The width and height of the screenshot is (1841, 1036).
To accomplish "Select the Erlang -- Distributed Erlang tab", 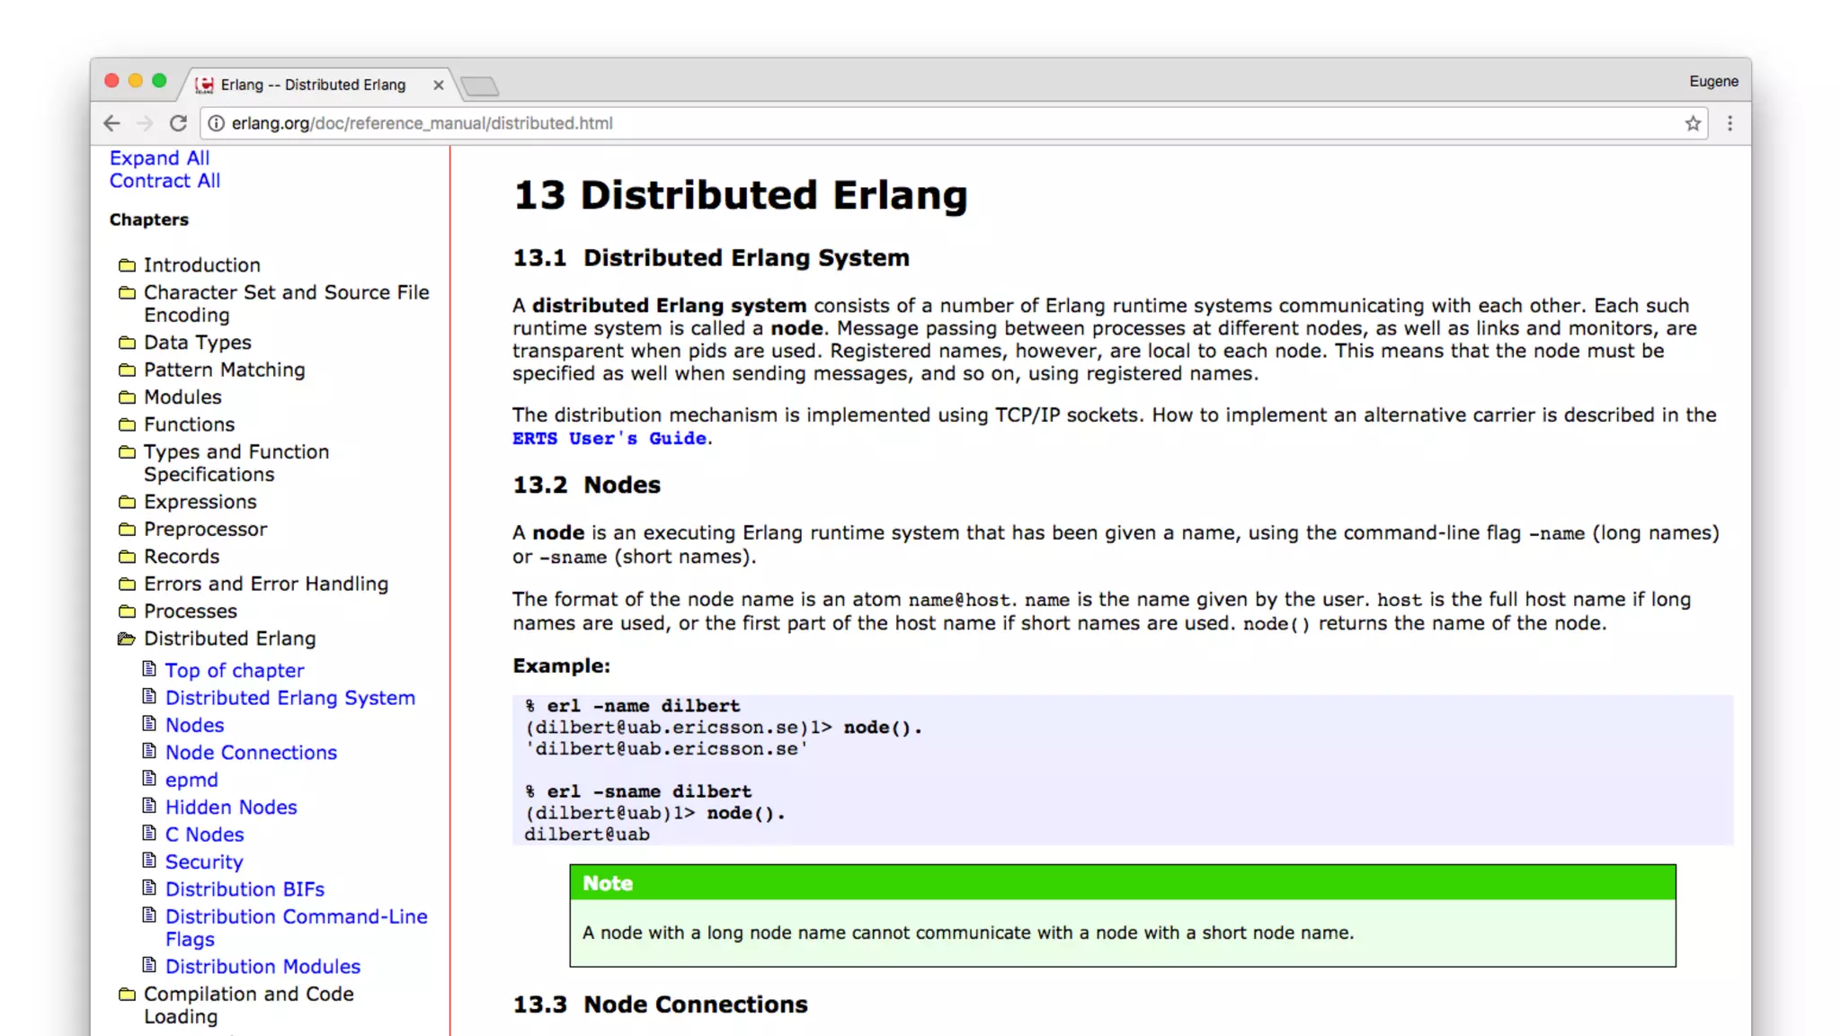I will click(313, 85).
